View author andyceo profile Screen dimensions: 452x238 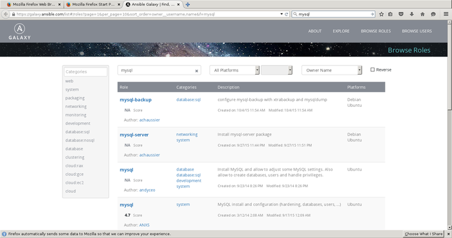pyautogui.click(x=147, y=190)
